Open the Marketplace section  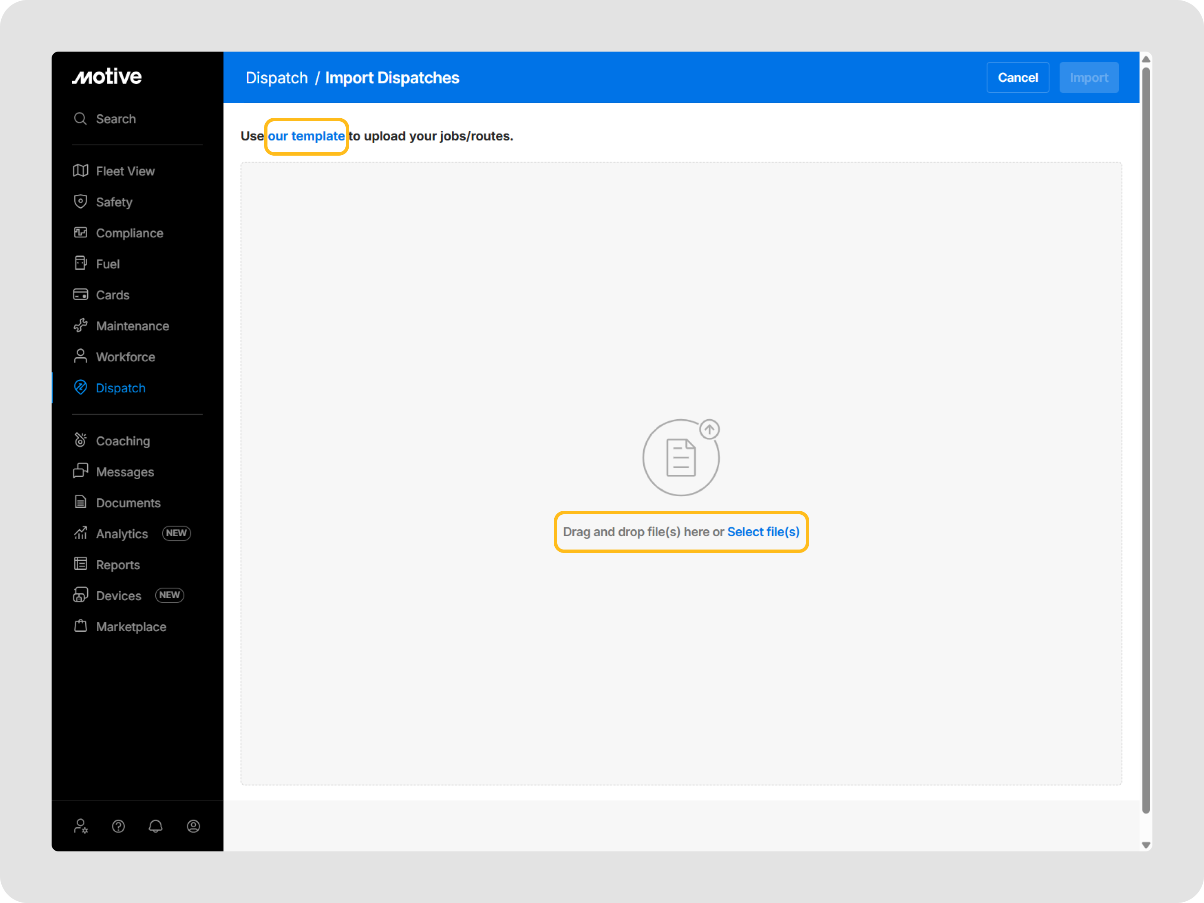tap(131, 627)
